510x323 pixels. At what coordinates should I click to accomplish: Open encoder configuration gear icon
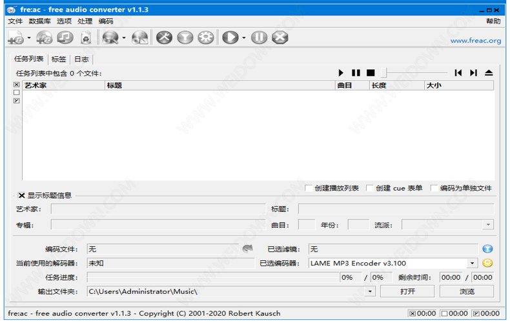206,38
